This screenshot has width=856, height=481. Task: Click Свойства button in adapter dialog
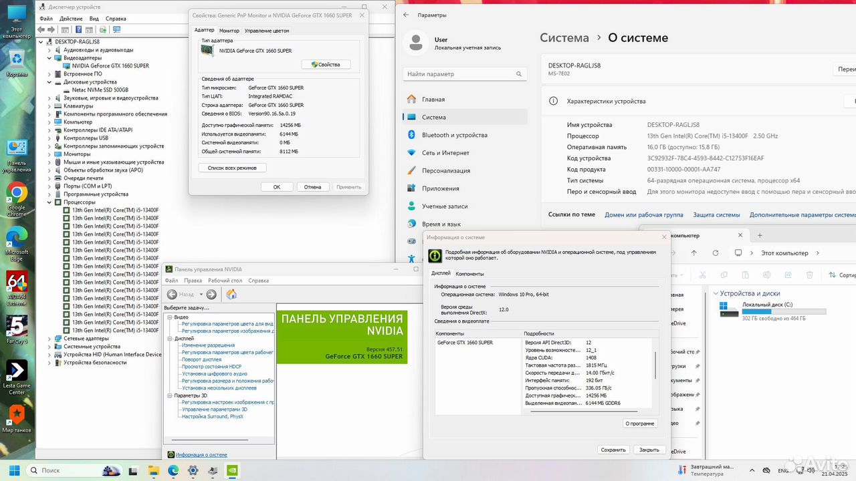coord(326,65)
